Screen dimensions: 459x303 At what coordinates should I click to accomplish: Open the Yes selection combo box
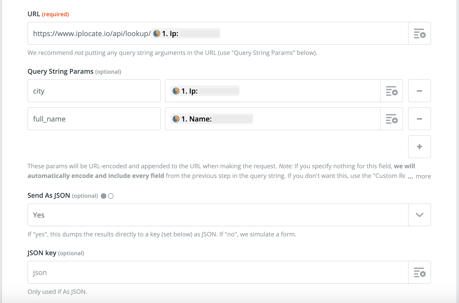[x=218, y=215]
